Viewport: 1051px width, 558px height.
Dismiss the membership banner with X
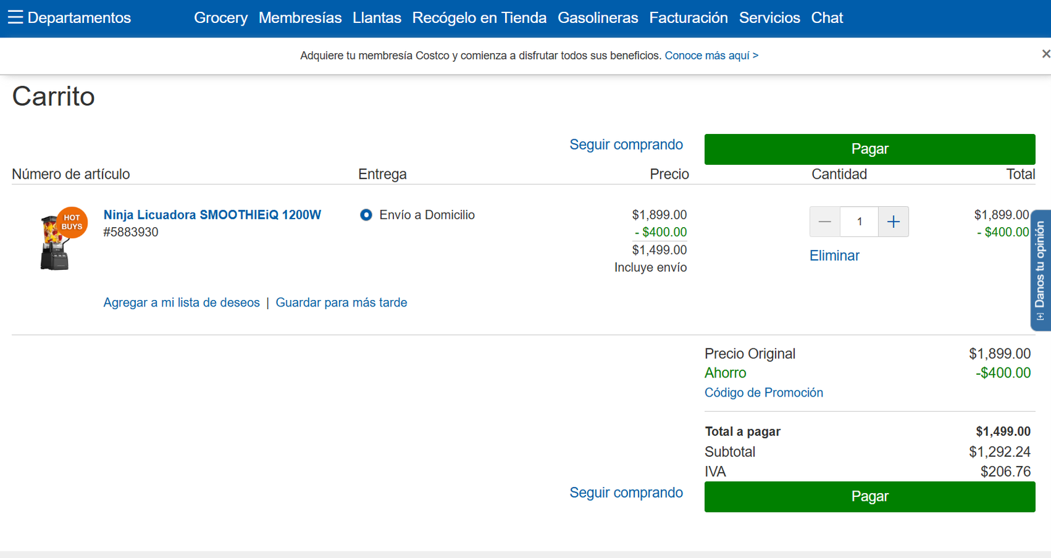click(1045, 54)
